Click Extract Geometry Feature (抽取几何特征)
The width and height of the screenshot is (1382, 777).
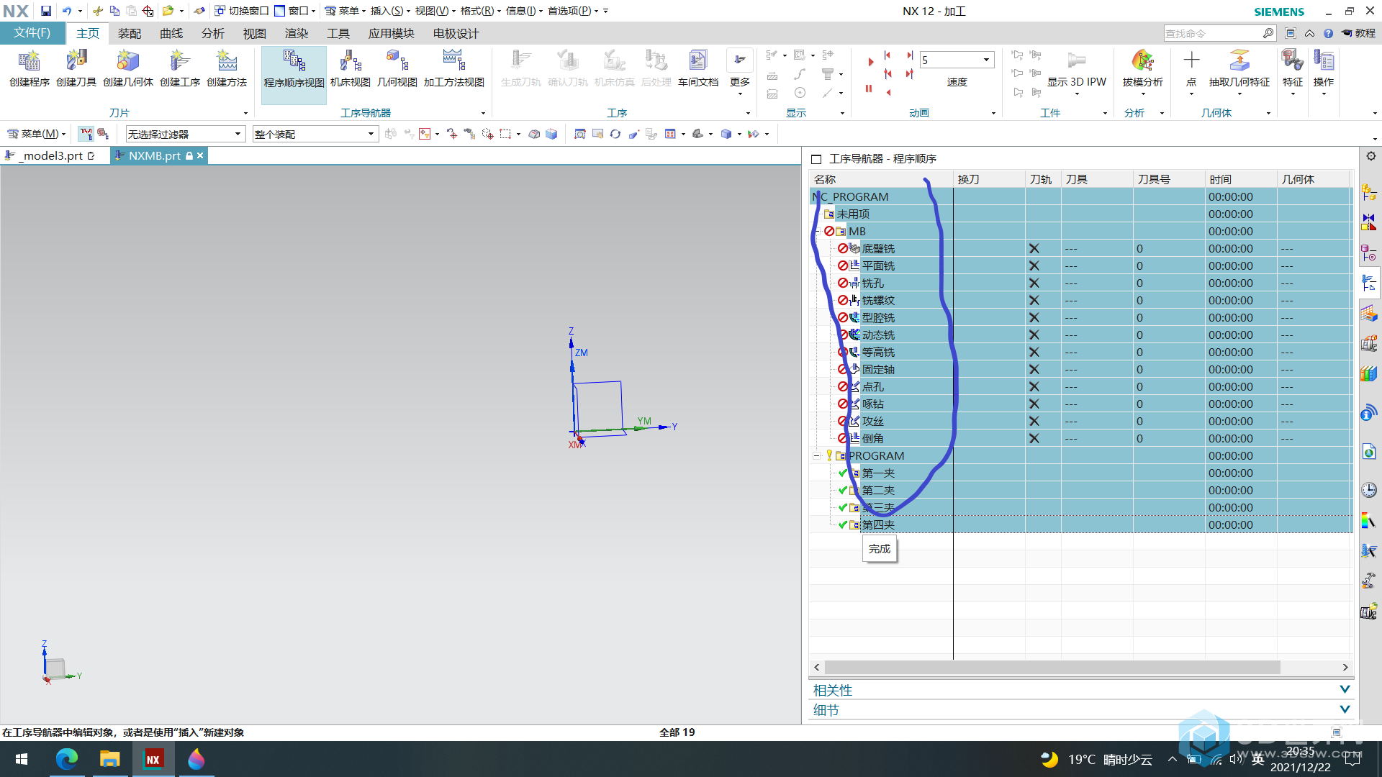tap(1239, 69)
